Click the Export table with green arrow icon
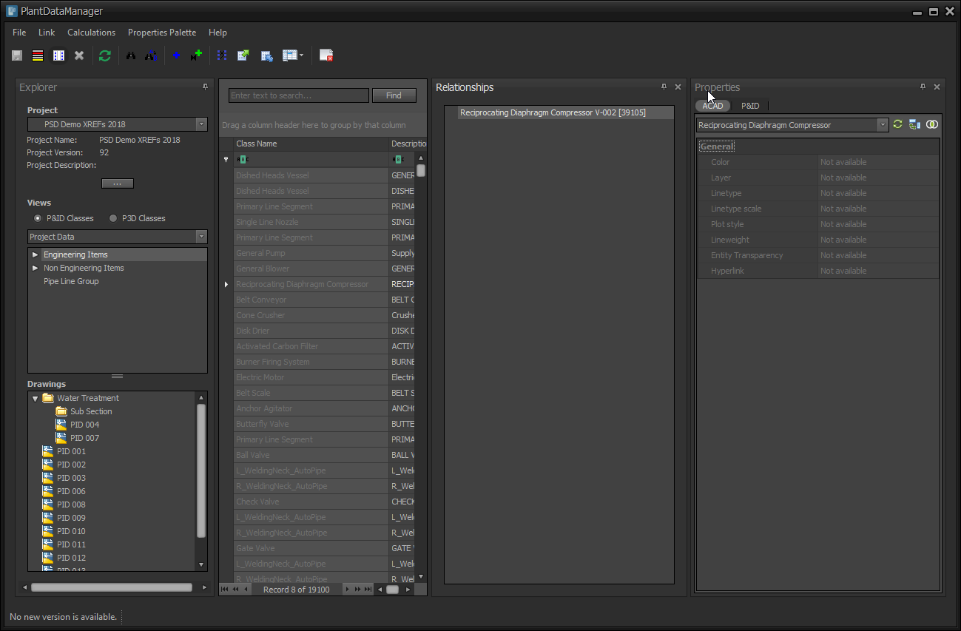The height and width of the screenshot is (631, 961). [x=243, y=55]
